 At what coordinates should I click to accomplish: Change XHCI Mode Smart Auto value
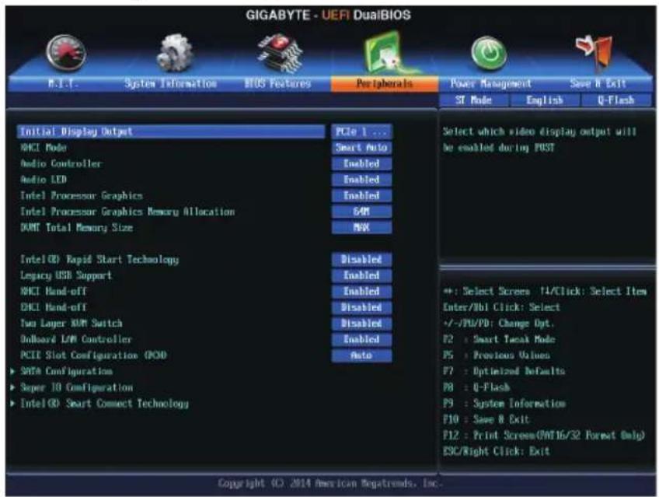(x=361, y=148)
